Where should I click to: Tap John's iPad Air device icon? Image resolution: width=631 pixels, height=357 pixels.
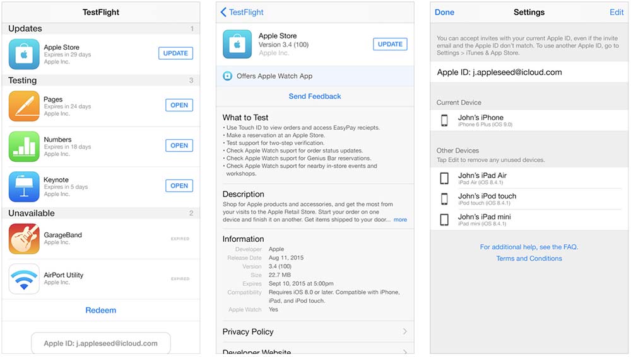pyautogui.click(x=444, y=178)
